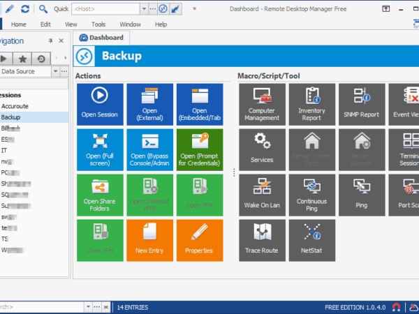Open the Bypass Console/Admin tile
Viewport: 419px width, 314px height.
point(149,150)
